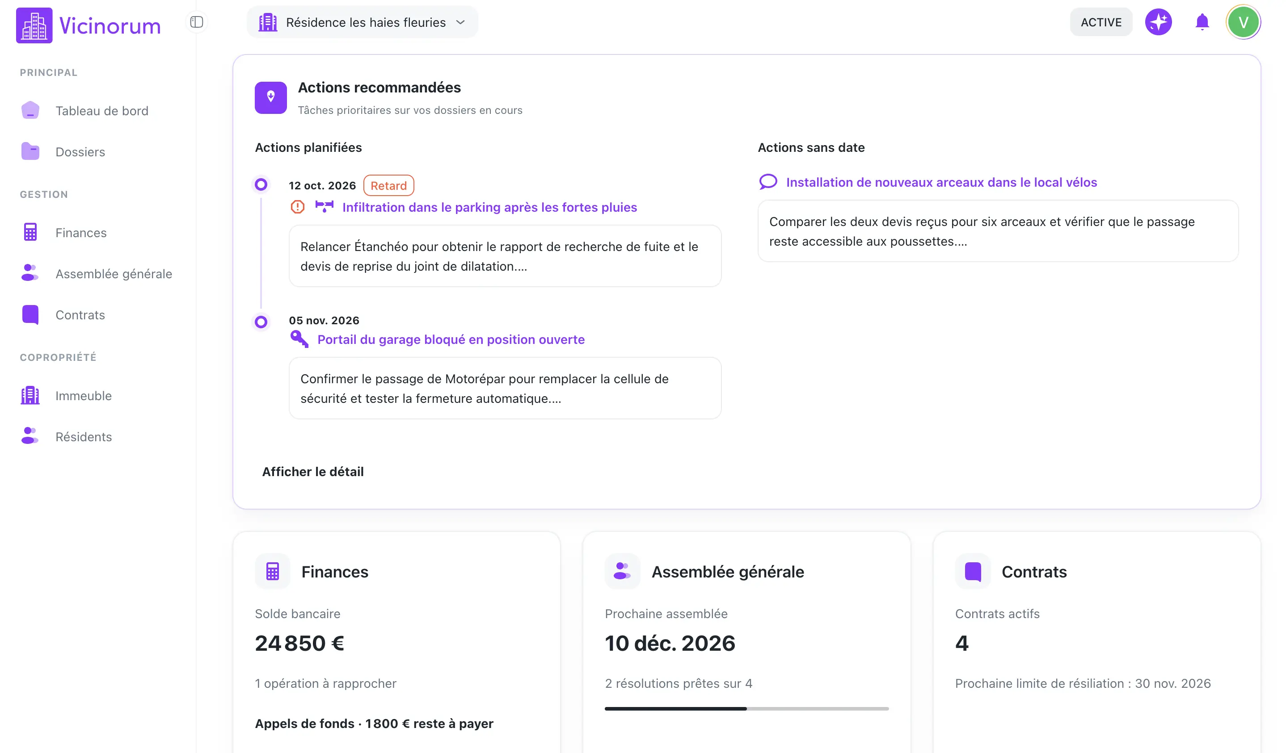Viewport: 1286px width, 753px height.
Task: Toggle the sidebar collapse icon
Action: (197, 22)
